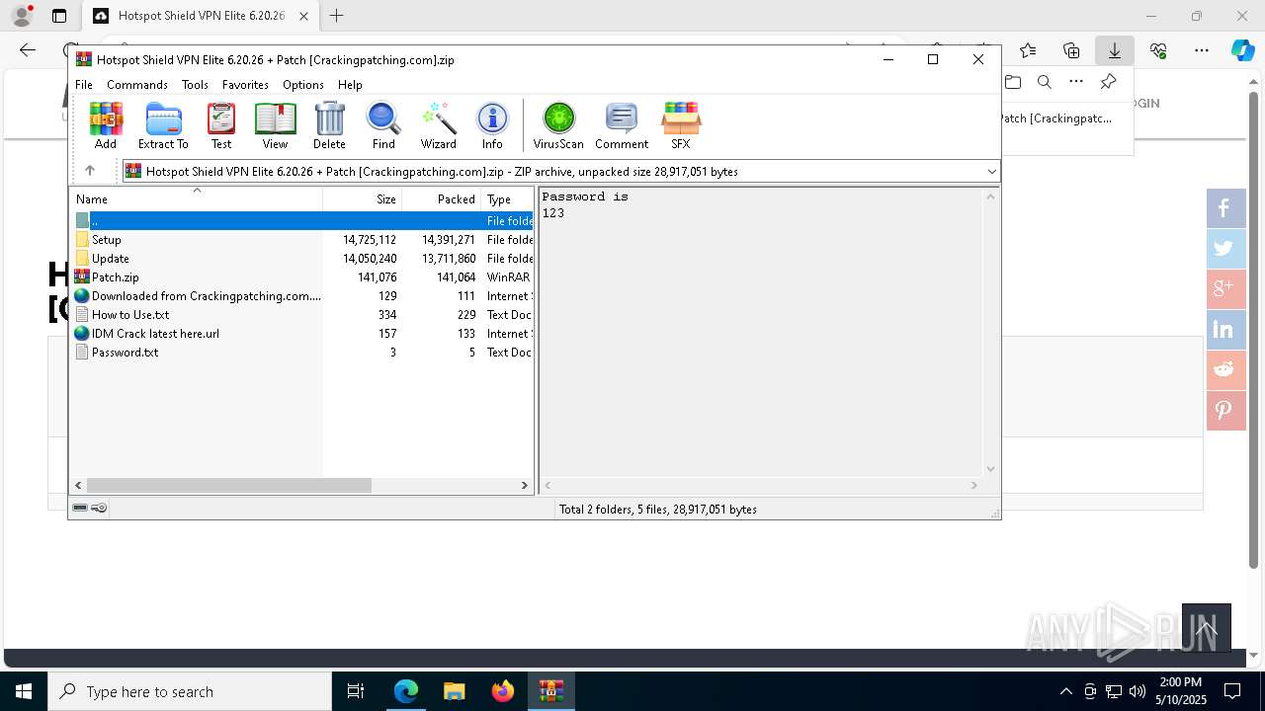Open Favorites menu
Screen dimensions: 1265x711
tap(245, 85)
